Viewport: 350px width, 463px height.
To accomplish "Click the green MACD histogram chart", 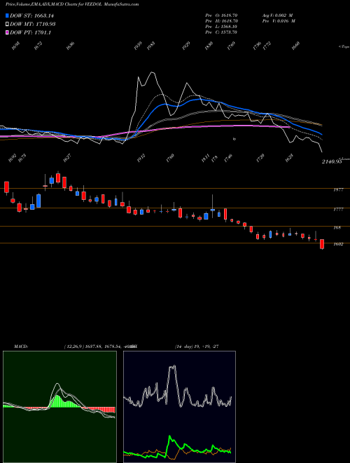I will (x=59, y=407).
